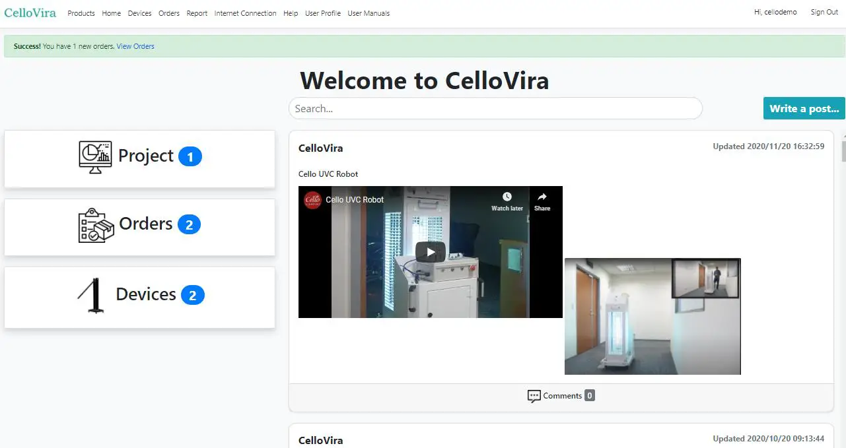Click the Cello channel logo on the video
Viewport: 846px width, 448px height.
(312, 200)
